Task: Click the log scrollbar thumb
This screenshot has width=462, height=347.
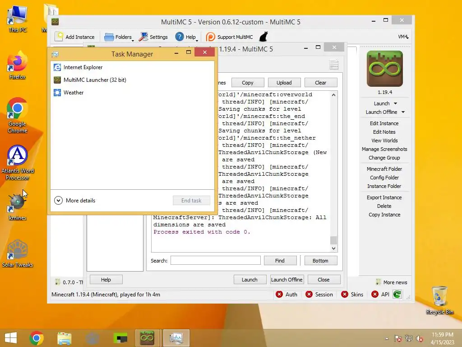Action: pos(333,240)
